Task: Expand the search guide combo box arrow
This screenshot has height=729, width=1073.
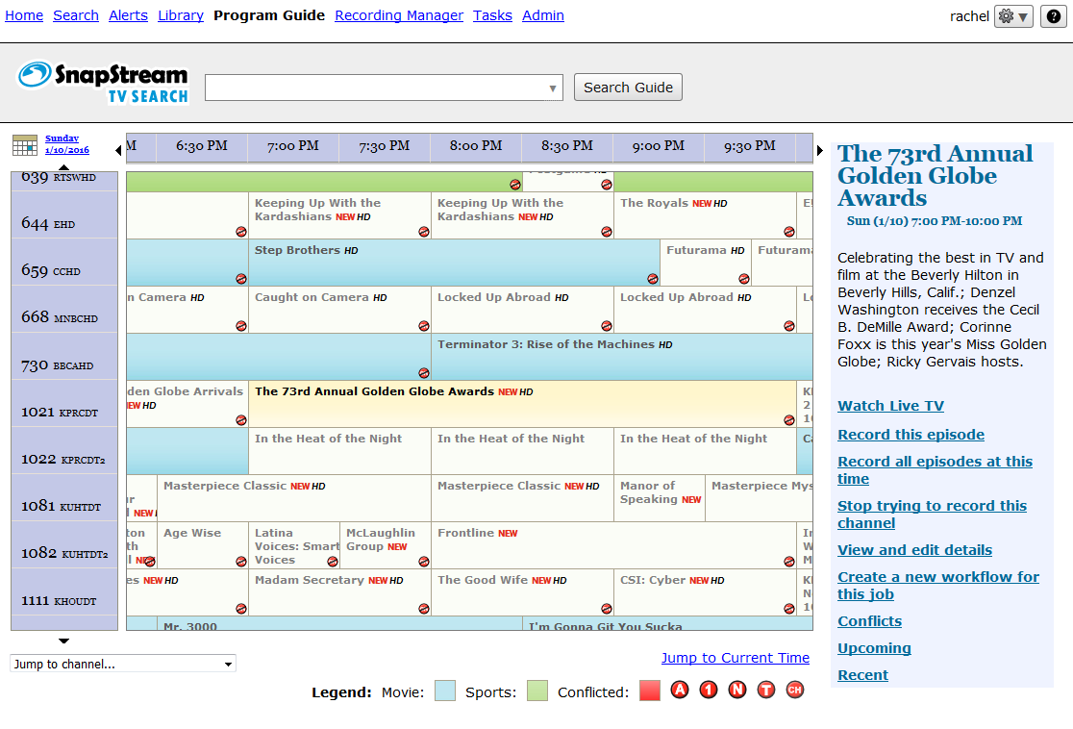Action: 553,88
